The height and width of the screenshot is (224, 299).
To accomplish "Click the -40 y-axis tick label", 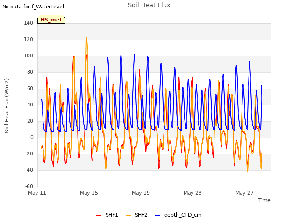I will coord(29,170).
